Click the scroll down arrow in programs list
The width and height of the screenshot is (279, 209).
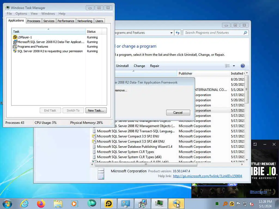tap(247, 160)
